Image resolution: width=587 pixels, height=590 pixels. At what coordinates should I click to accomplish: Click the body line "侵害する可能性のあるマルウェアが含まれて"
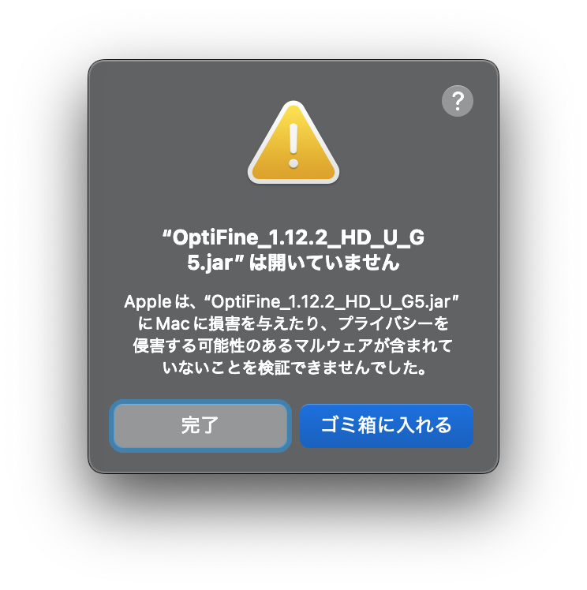pyautogui.click(x=293, y=345)
